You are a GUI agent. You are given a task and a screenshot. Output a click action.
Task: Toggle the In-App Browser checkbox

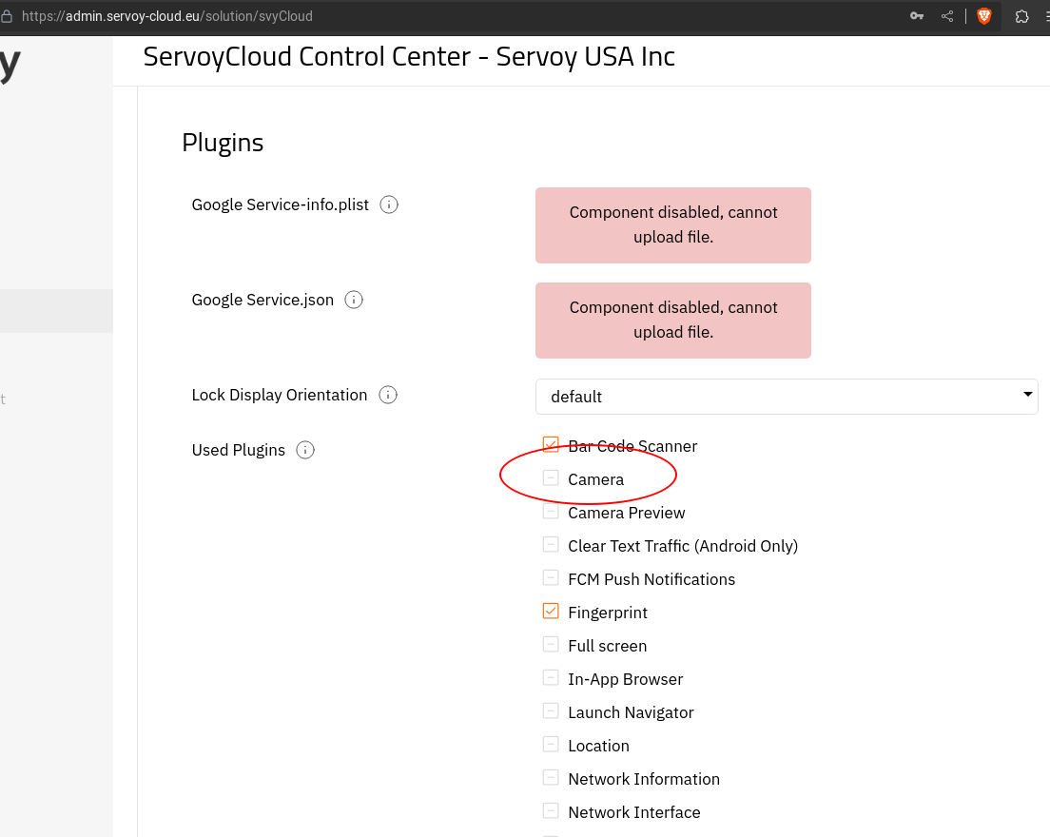click(551, 677)
